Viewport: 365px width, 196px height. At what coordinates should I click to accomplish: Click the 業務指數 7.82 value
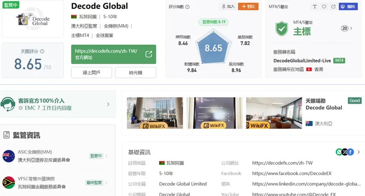point(245,43)
